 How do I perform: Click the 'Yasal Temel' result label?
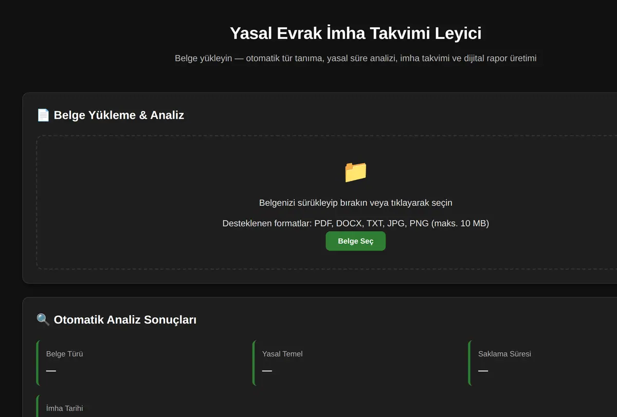[282, 354]
